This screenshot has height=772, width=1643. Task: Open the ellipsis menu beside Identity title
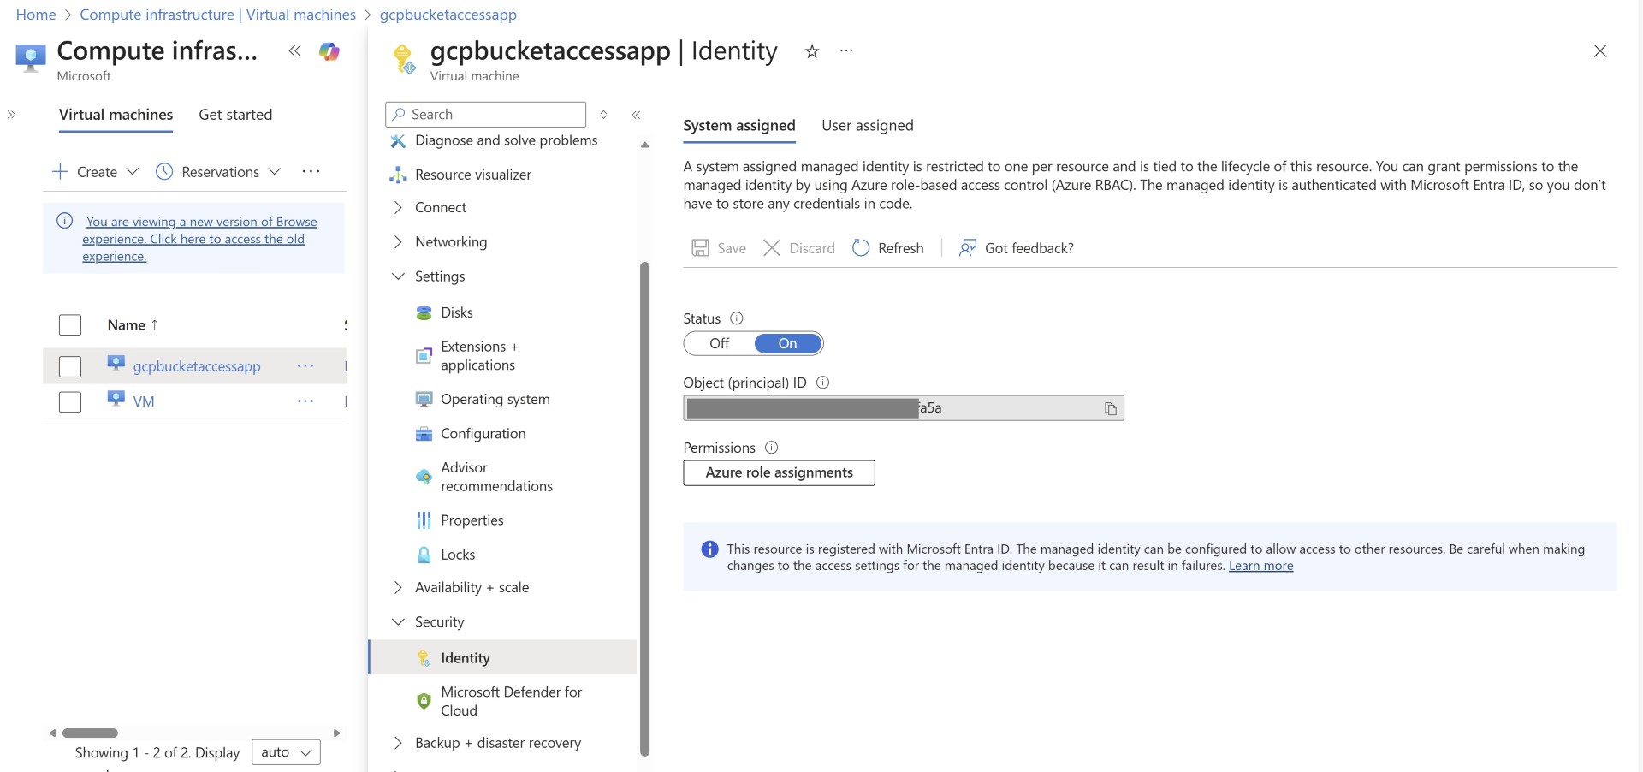[x=846, y=51]
